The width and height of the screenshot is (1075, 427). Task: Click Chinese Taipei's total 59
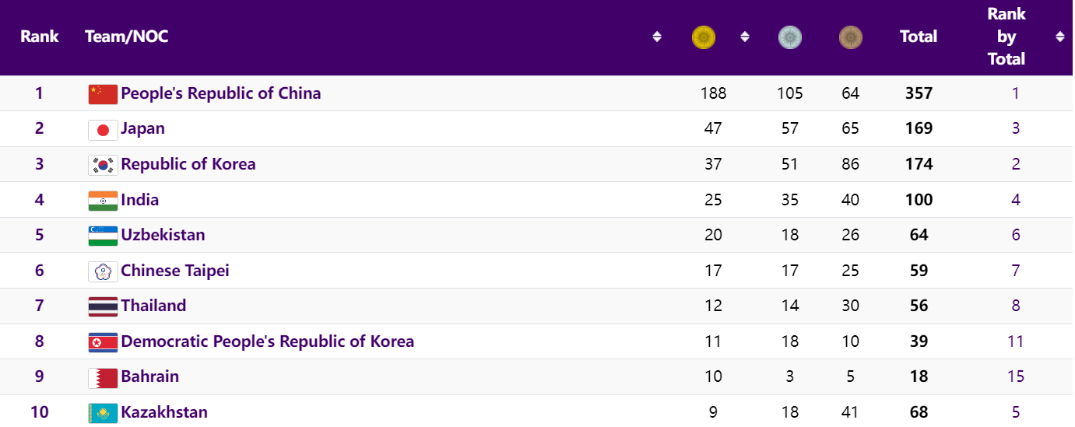(919, 271)
